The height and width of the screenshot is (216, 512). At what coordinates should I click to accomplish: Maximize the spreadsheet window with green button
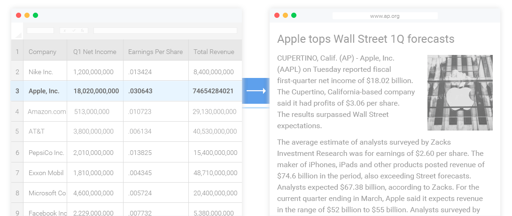35,15
